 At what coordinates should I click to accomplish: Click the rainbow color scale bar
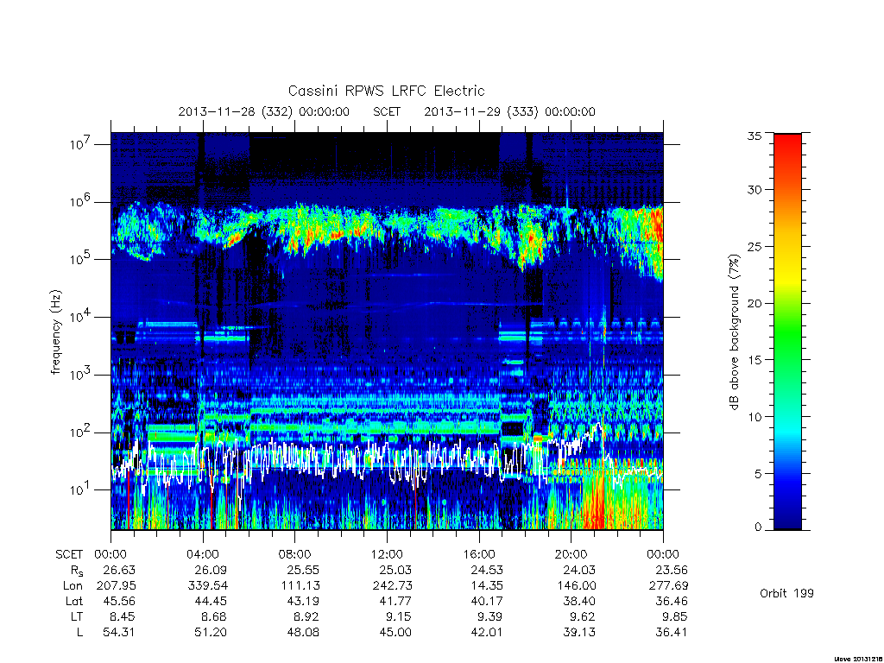click(787, 331)
